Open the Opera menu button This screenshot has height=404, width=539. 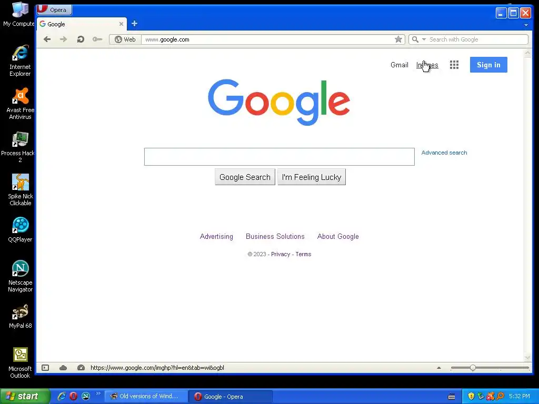55,9
